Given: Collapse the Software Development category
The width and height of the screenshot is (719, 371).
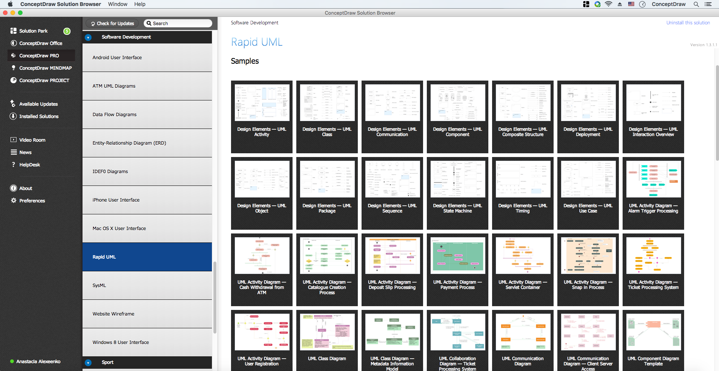Looking at the screenshot, I should 88,37.
